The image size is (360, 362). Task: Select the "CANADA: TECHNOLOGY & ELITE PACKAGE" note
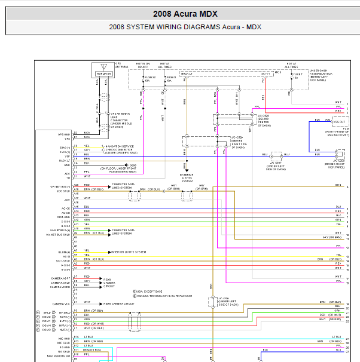point(164,296)
